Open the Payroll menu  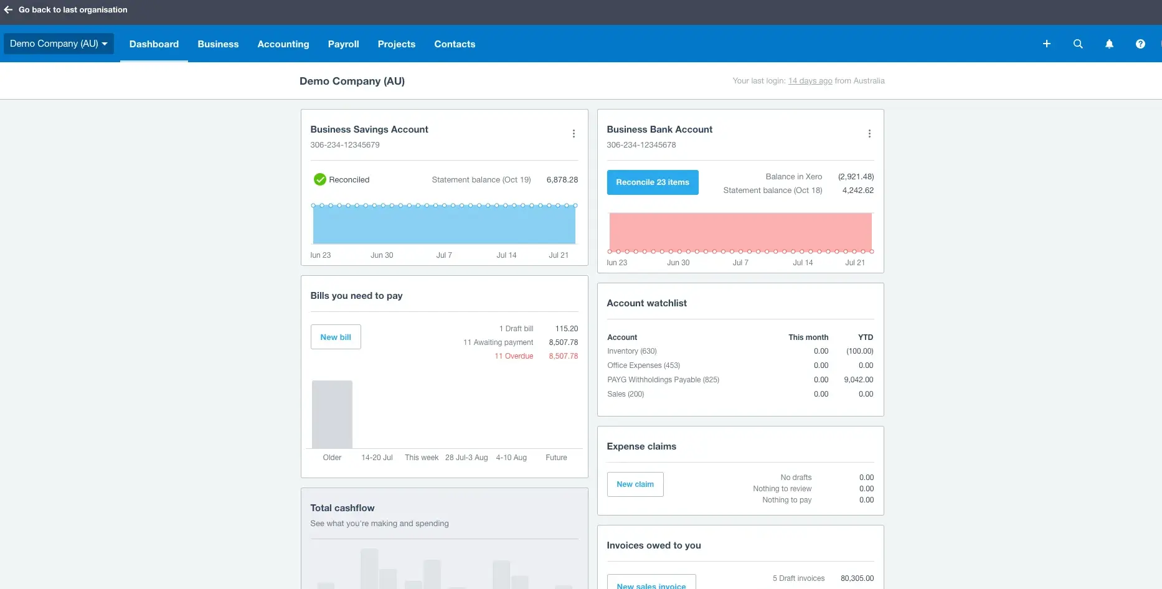pyautogui.click(x=344, y=44)
